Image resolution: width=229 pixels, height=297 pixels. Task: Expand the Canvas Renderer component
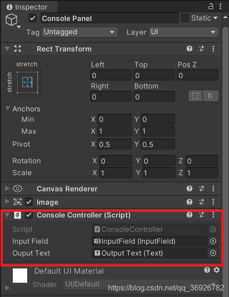[x=7, y=188]
